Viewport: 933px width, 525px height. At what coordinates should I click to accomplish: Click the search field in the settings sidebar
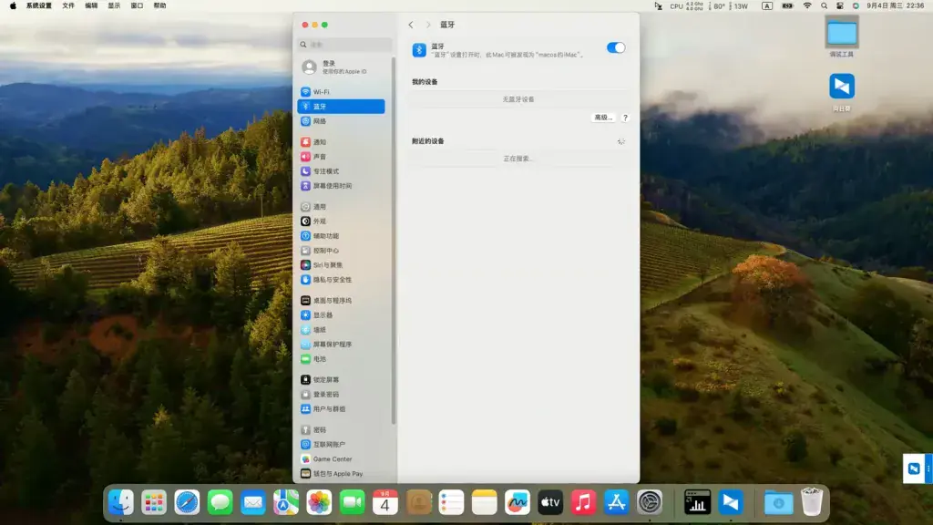pyautogui.click(x=344, y=45)
